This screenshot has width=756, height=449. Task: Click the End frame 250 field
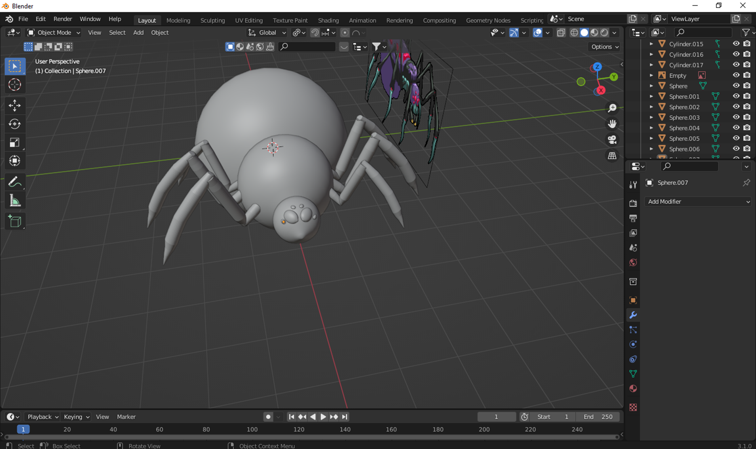[x=598, y=417]
